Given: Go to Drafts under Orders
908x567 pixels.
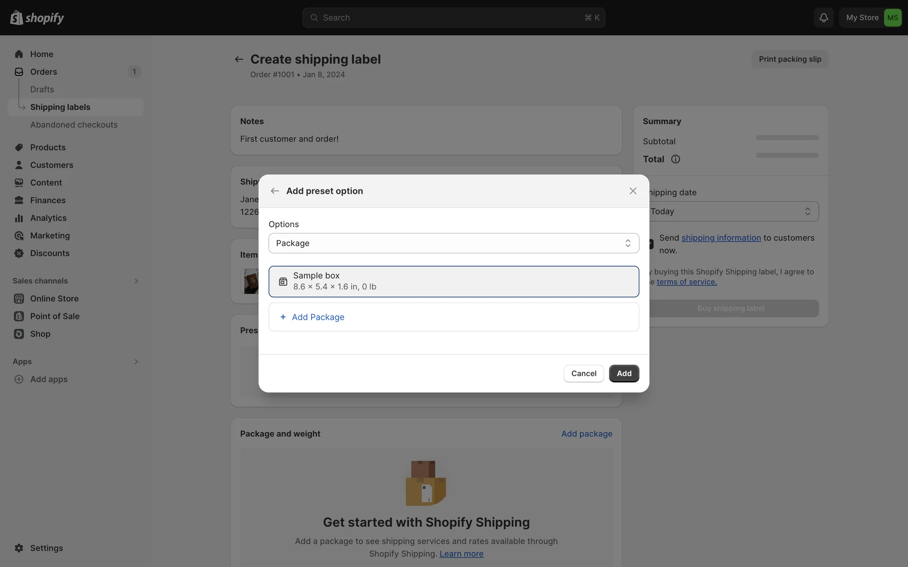Looking at the screenshot, I should click(x=42, y=89).
